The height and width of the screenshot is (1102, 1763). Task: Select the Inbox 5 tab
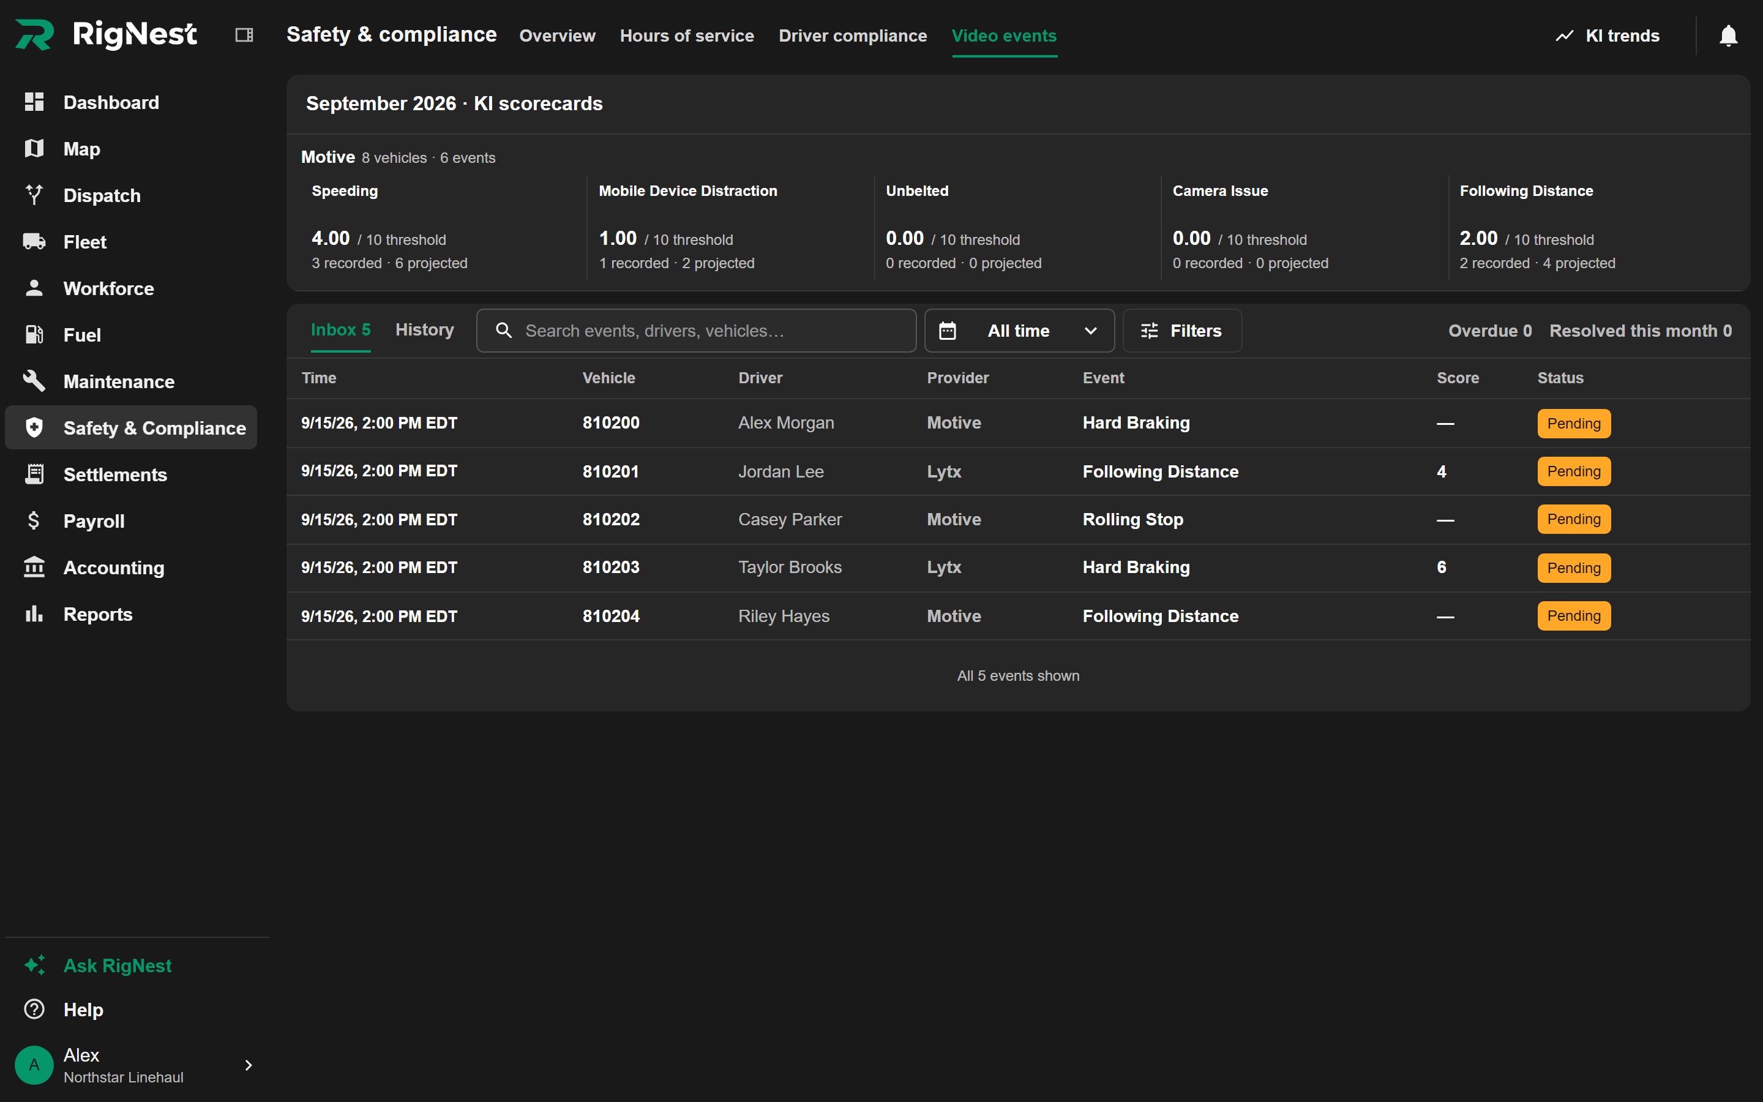click(x=340, y=330)
